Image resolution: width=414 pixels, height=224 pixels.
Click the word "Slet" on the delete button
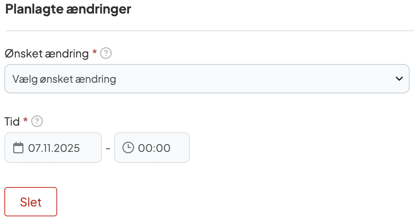[x=31, y=202]
